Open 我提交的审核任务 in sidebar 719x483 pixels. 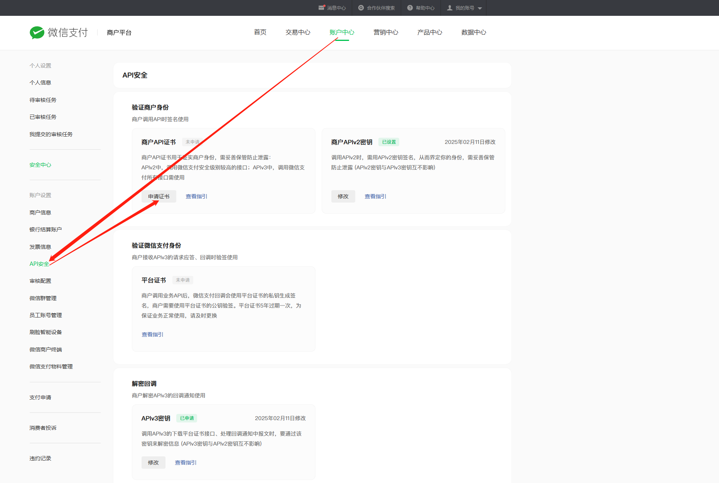(51, 134)
